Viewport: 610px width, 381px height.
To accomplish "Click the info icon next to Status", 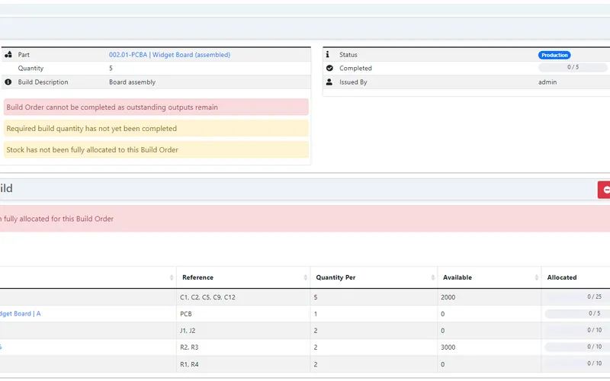I will click(329, 55).
